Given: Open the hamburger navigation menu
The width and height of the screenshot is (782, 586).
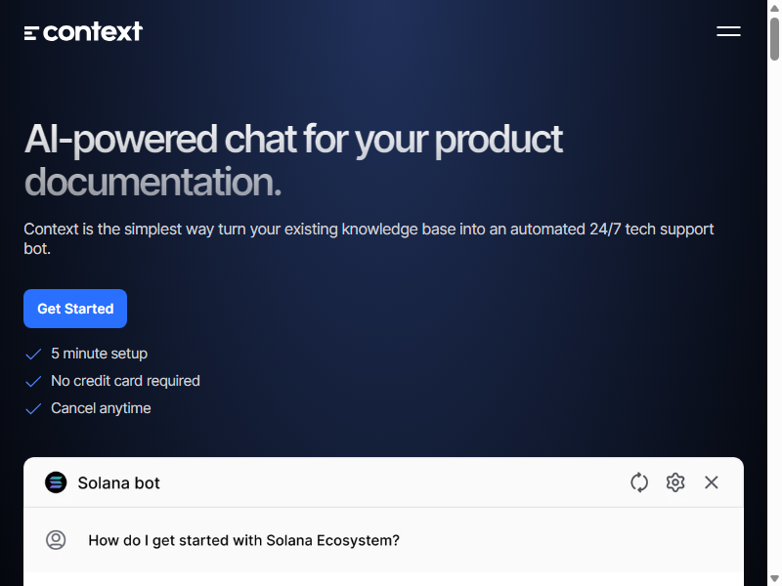Looking at the screenshot, I should pyautogui.click(x=728, y=31).
